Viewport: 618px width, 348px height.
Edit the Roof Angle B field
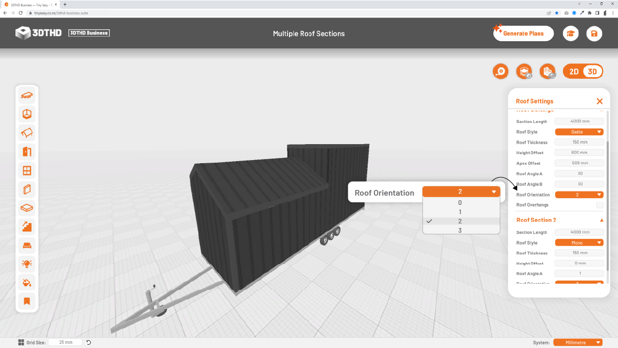[x=579, y=184]
